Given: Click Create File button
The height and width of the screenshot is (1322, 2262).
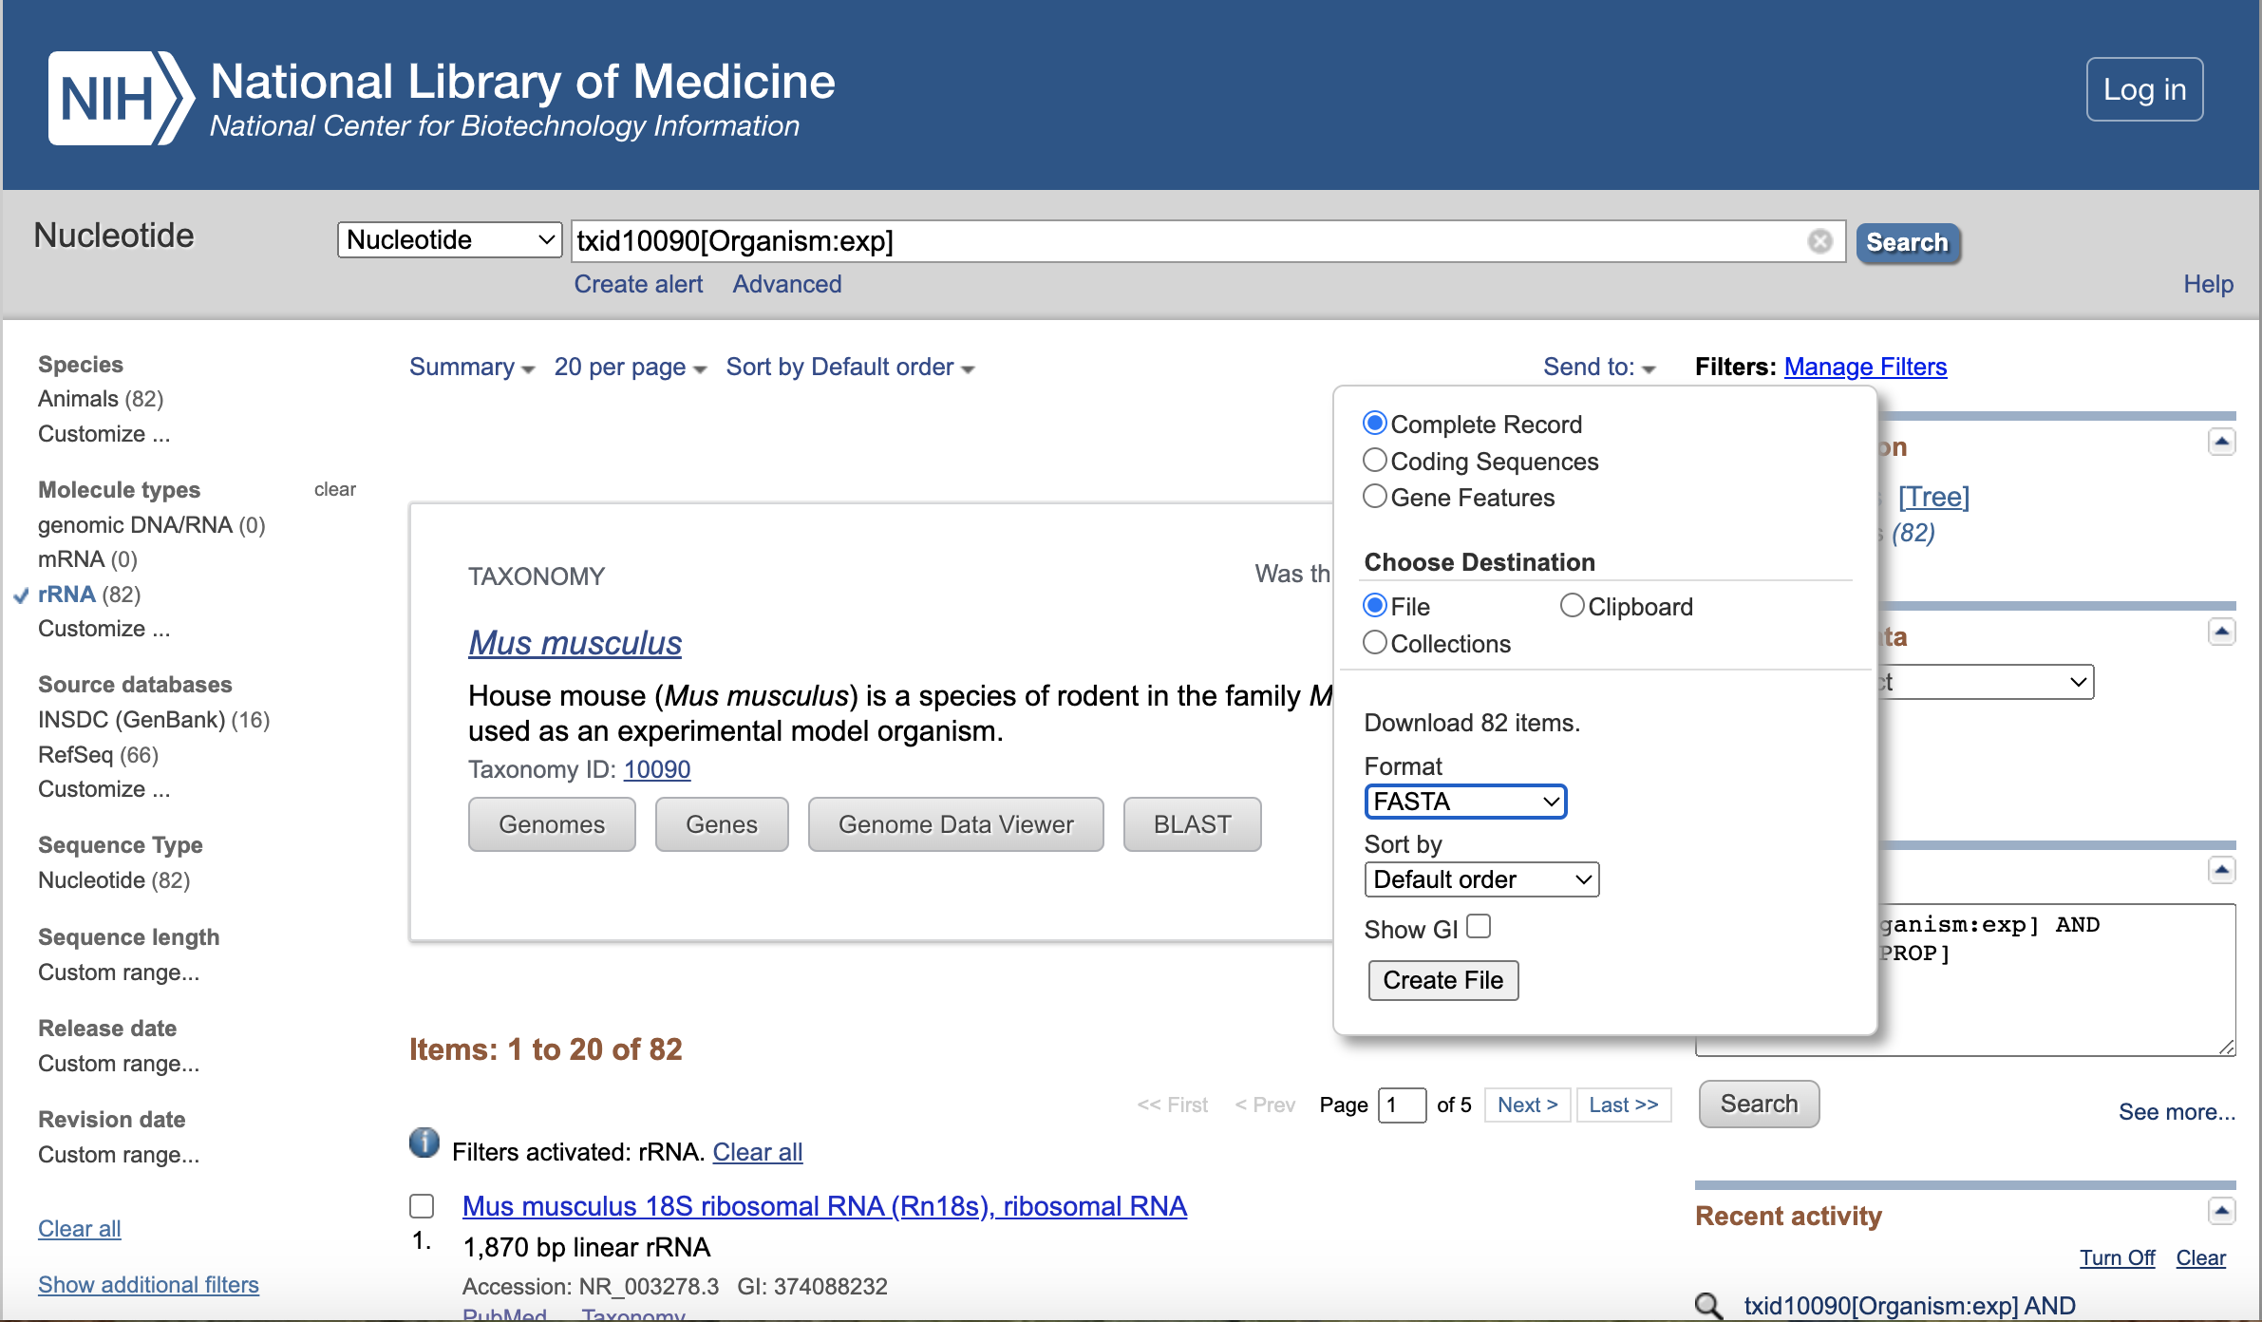Looking at the screenshot, I should click(x=1442, y=980).
